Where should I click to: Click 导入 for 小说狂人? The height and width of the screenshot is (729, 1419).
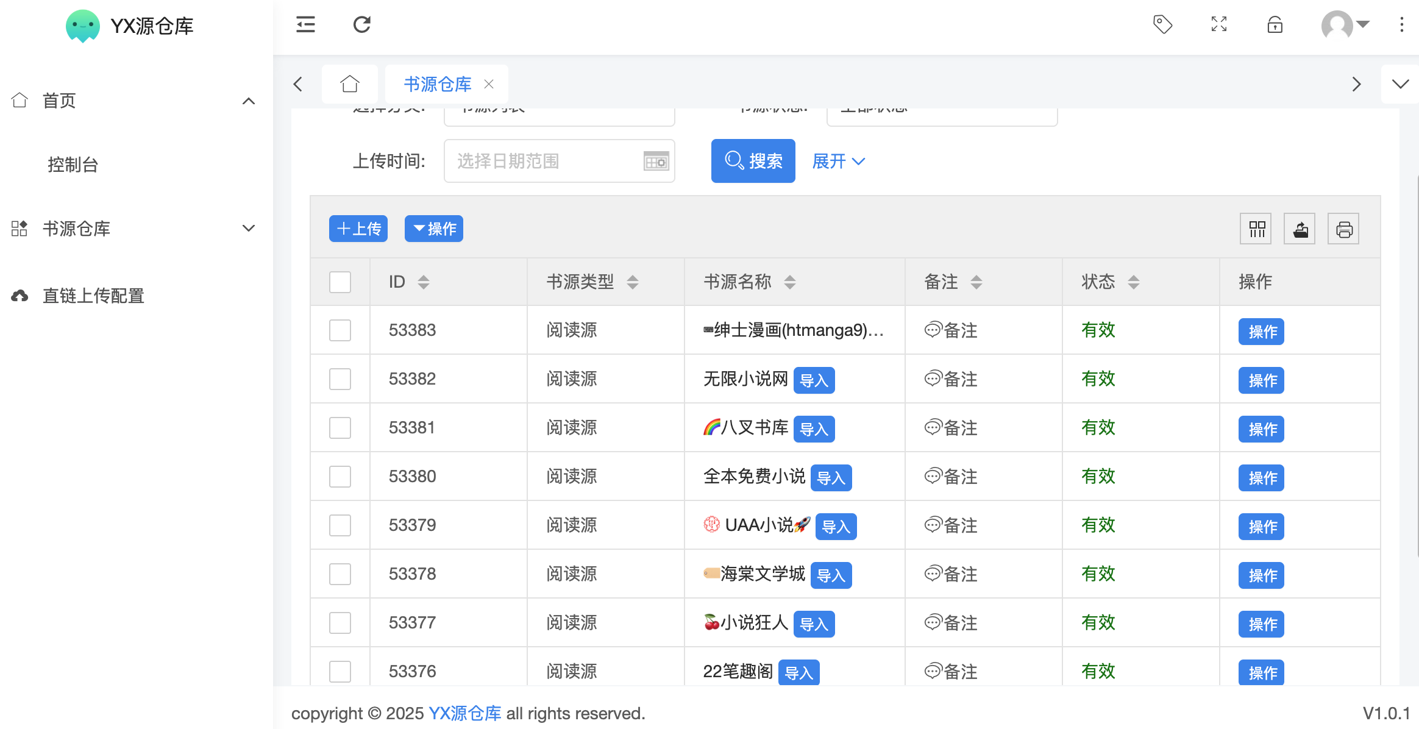coord(814,624)
